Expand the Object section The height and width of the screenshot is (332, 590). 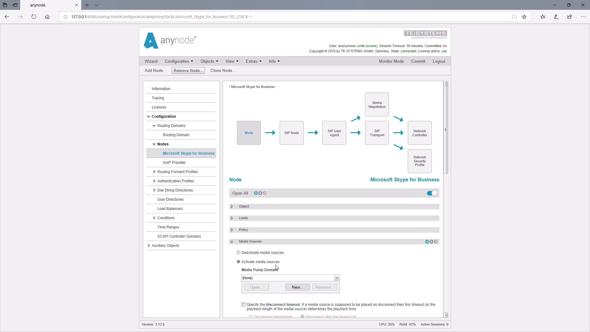[232, 207]
